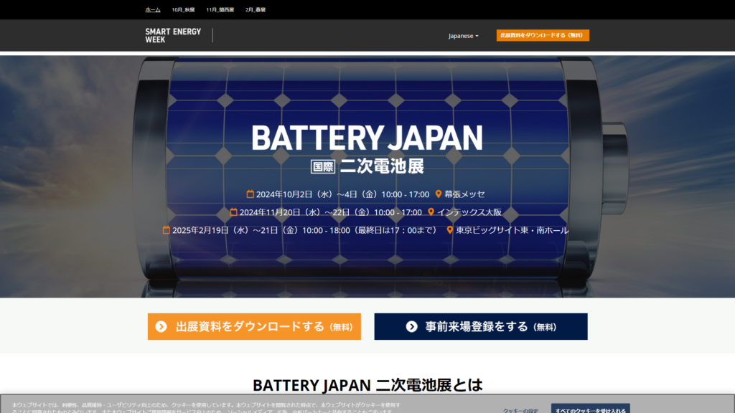Click the 国際 二次電池展 subtitle
Image resolution: width=735 pixels, height=413 pixels.
(367, 166)
